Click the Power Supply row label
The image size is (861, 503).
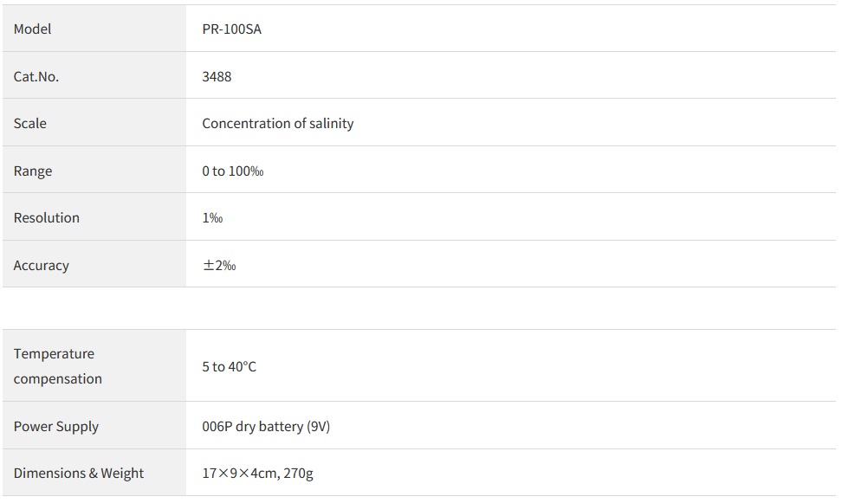point(56,427)
